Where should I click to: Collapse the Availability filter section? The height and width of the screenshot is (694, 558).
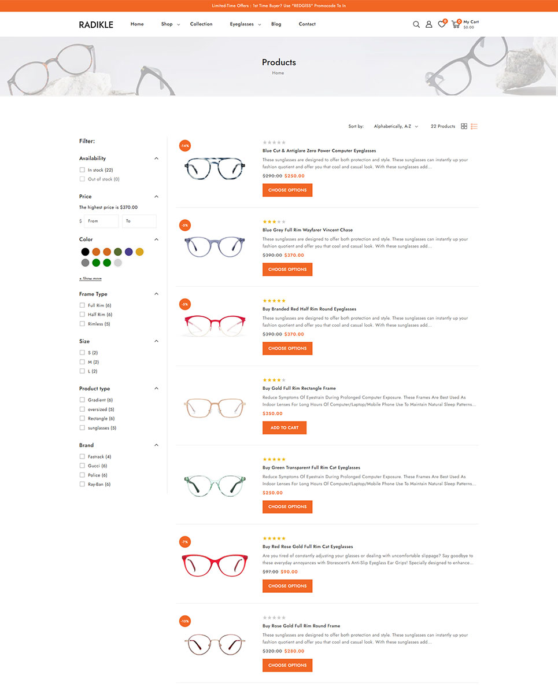[156, 158]
